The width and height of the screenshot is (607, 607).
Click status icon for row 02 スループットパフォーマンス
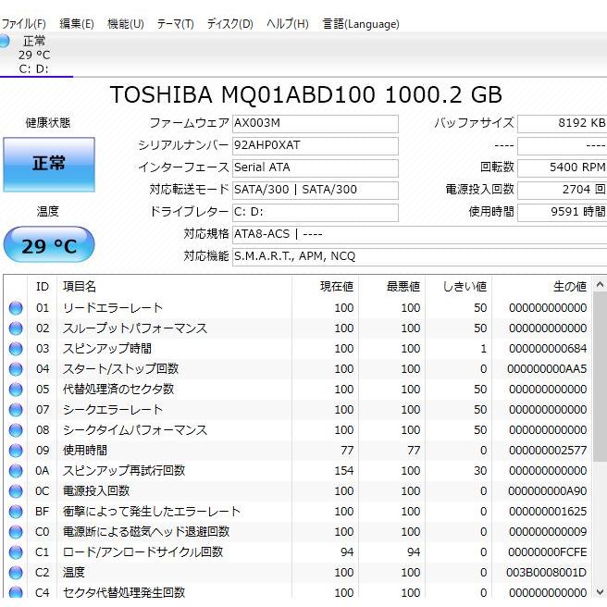click(x=16, y=328)
